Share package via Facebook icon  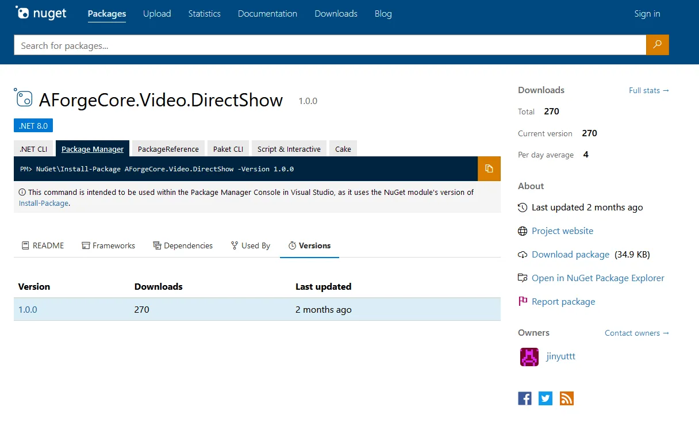[524, 398]
